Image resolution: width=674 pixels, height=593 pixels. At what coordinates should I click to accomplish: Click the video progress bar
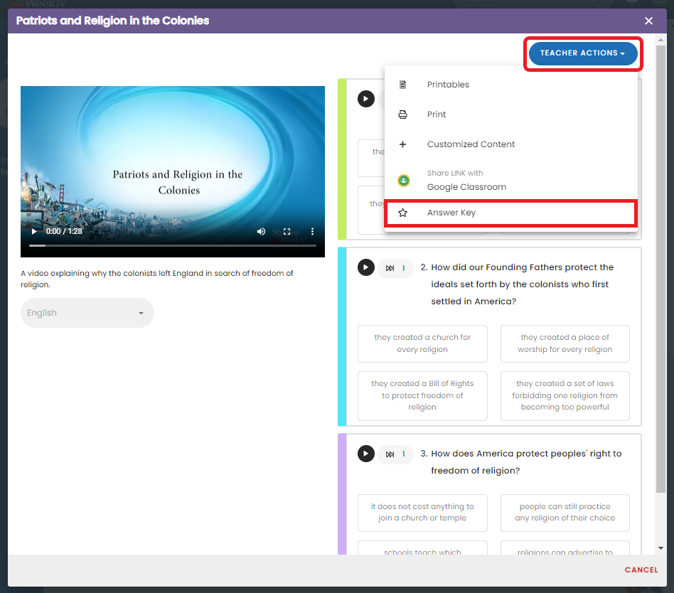coord(172,245)
